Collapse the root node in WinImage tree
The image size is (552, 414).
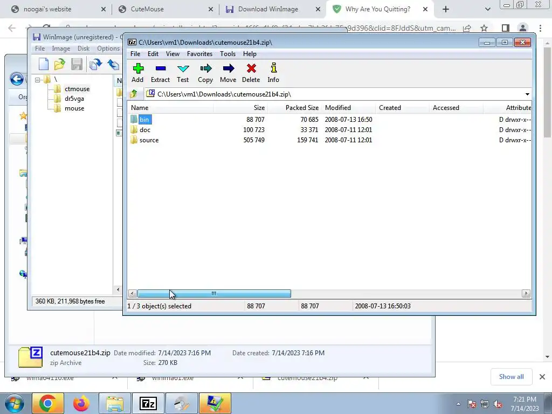coord(37,80)
